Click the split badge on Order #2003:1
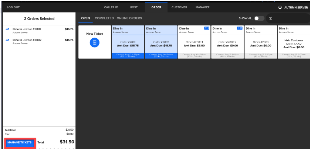Image resolution: width=311 pixels, height=151 pixels. point(207,28)
